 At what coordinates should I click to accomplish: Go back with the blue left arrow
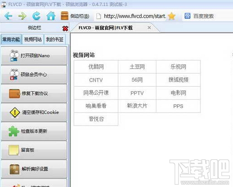click(8, 16)
